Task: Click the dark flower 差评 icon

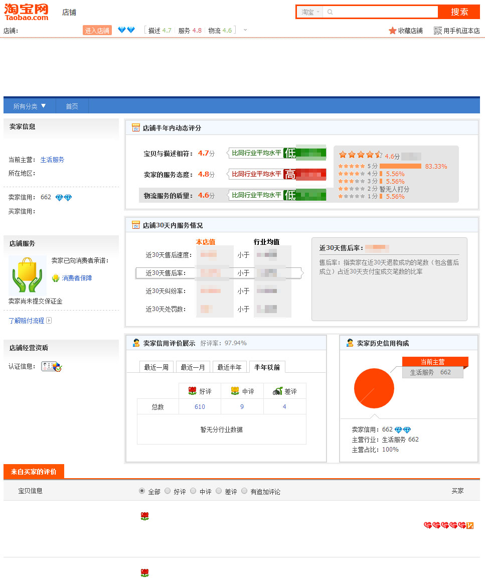Action: tap(278, 391)
